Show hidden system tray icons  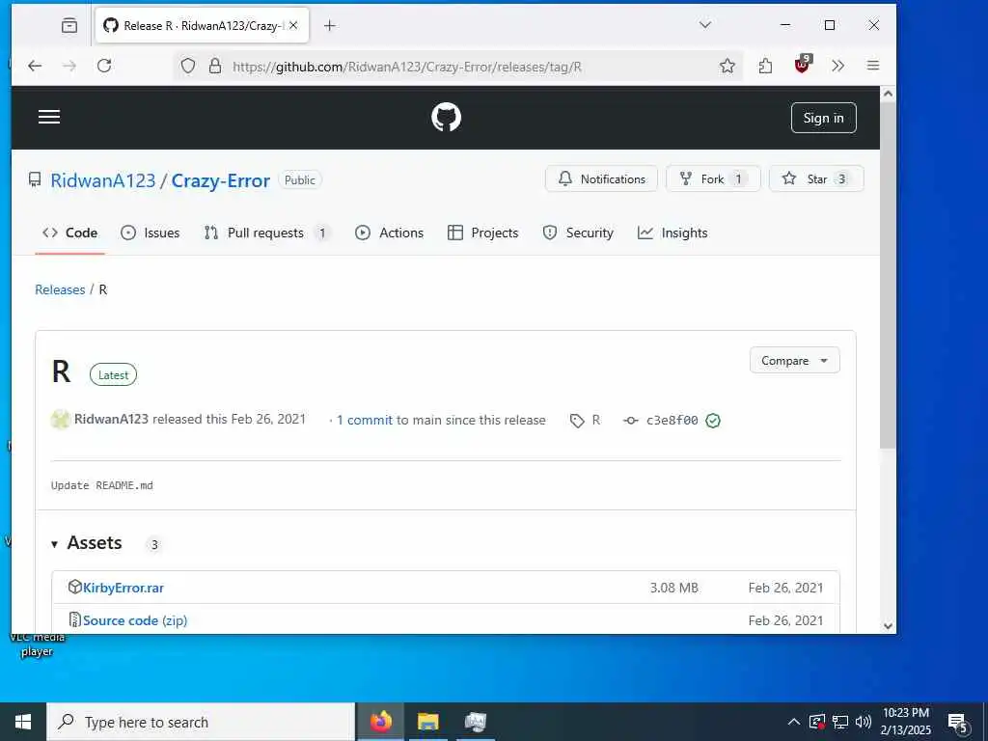point(794,722)
